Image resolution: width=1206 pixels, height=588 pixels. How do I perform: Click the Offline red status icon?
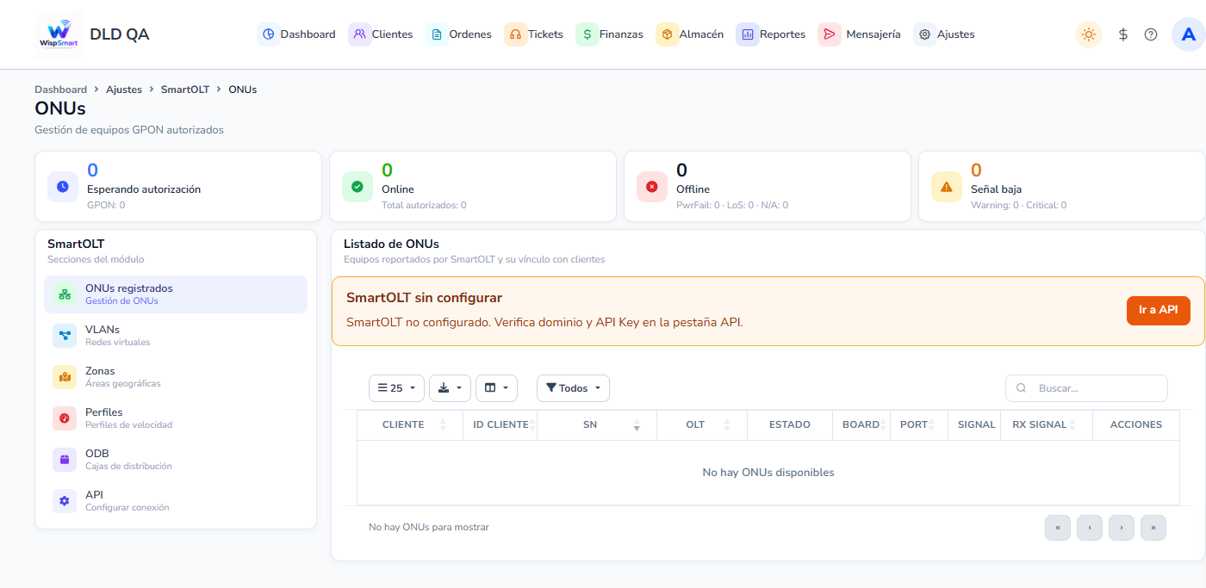652,186
